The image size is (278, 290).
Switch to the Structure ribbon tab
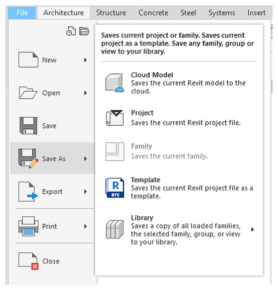point(111,13)
